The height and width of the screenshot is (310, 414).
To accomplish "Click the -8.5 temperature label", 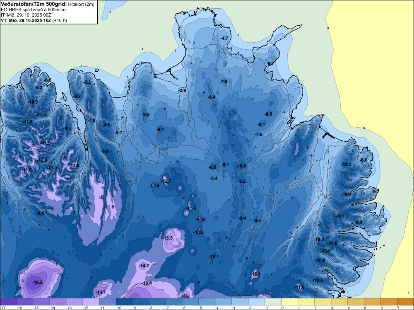I will click(268, 114).
